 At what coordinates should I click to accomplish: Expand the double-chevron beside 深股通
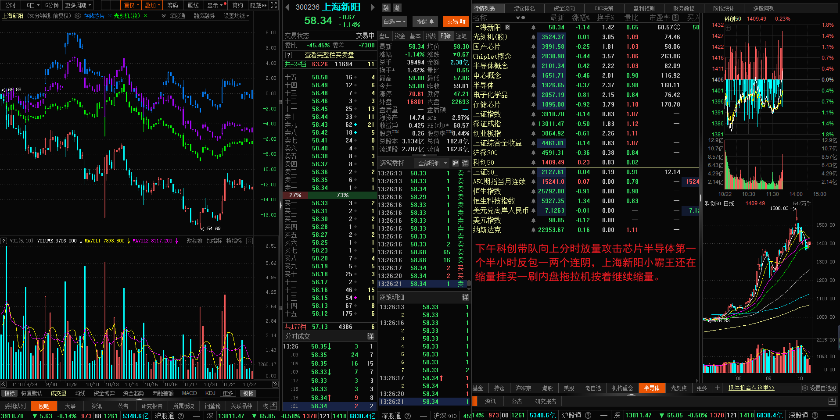[164, 16]
